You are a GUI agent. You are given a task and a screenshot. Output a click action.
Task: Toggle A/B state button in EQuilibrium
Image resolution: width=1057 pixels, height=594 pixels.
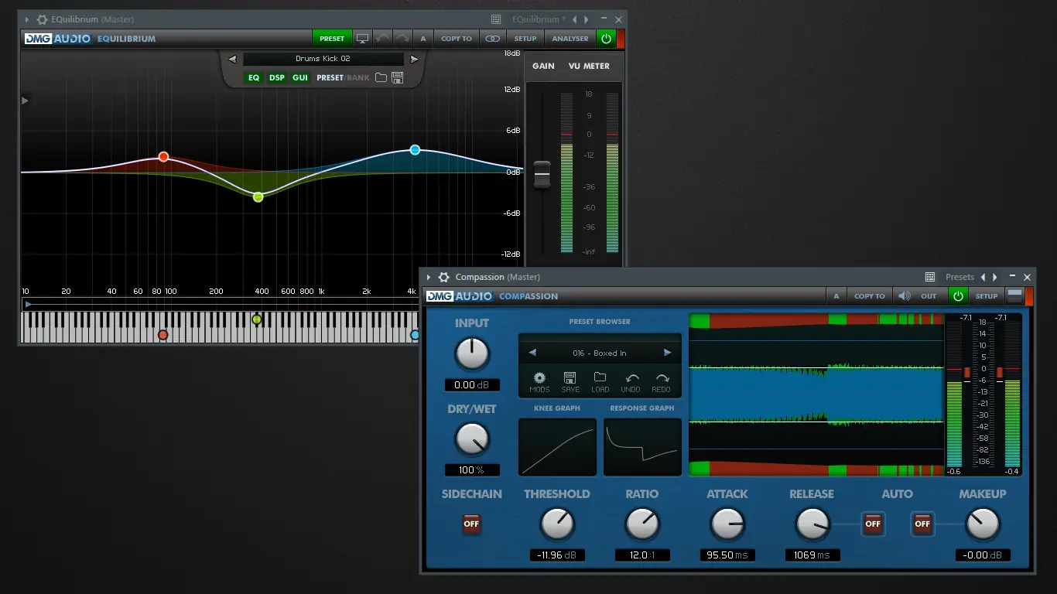[x=423, y=39]
